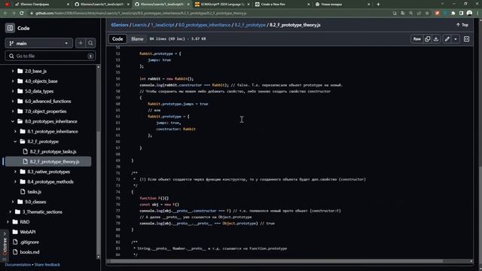Download raw file icon

click(436, 39)
